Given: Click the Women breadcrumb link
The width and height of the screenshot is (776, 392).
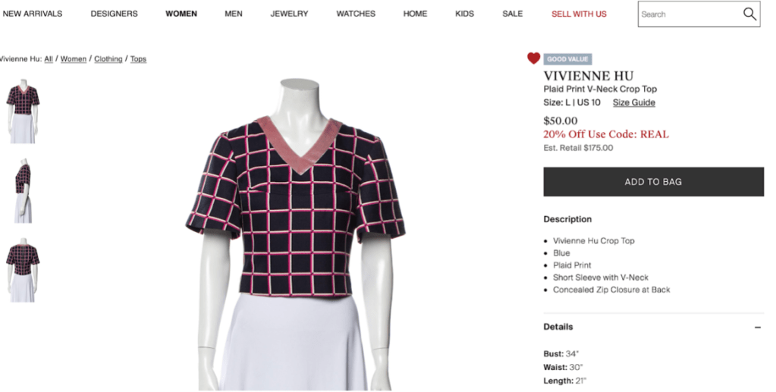Looking at the screenshot, I should tap(74, 59).
